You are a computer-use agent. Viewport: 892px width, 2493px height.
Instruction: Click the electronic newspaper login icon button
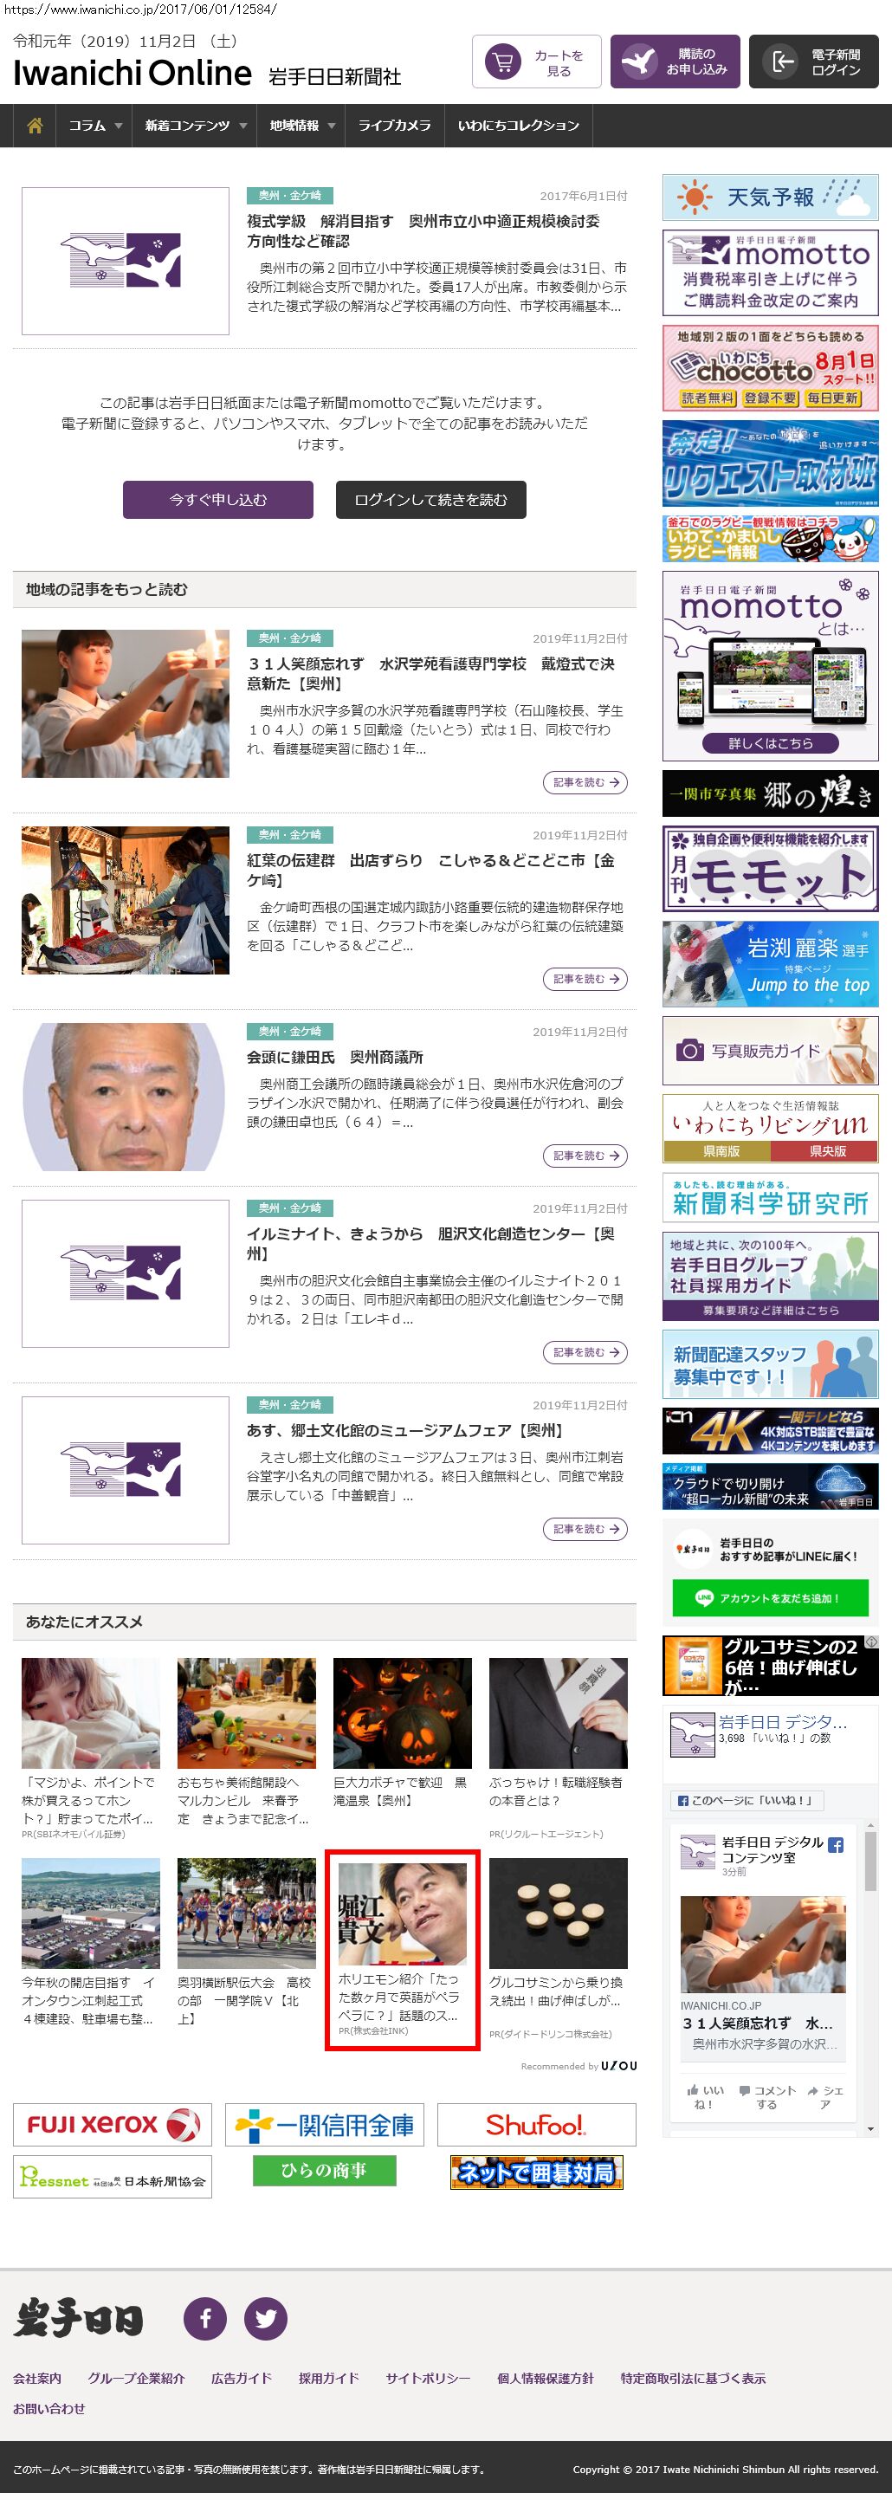pos(812,62)
